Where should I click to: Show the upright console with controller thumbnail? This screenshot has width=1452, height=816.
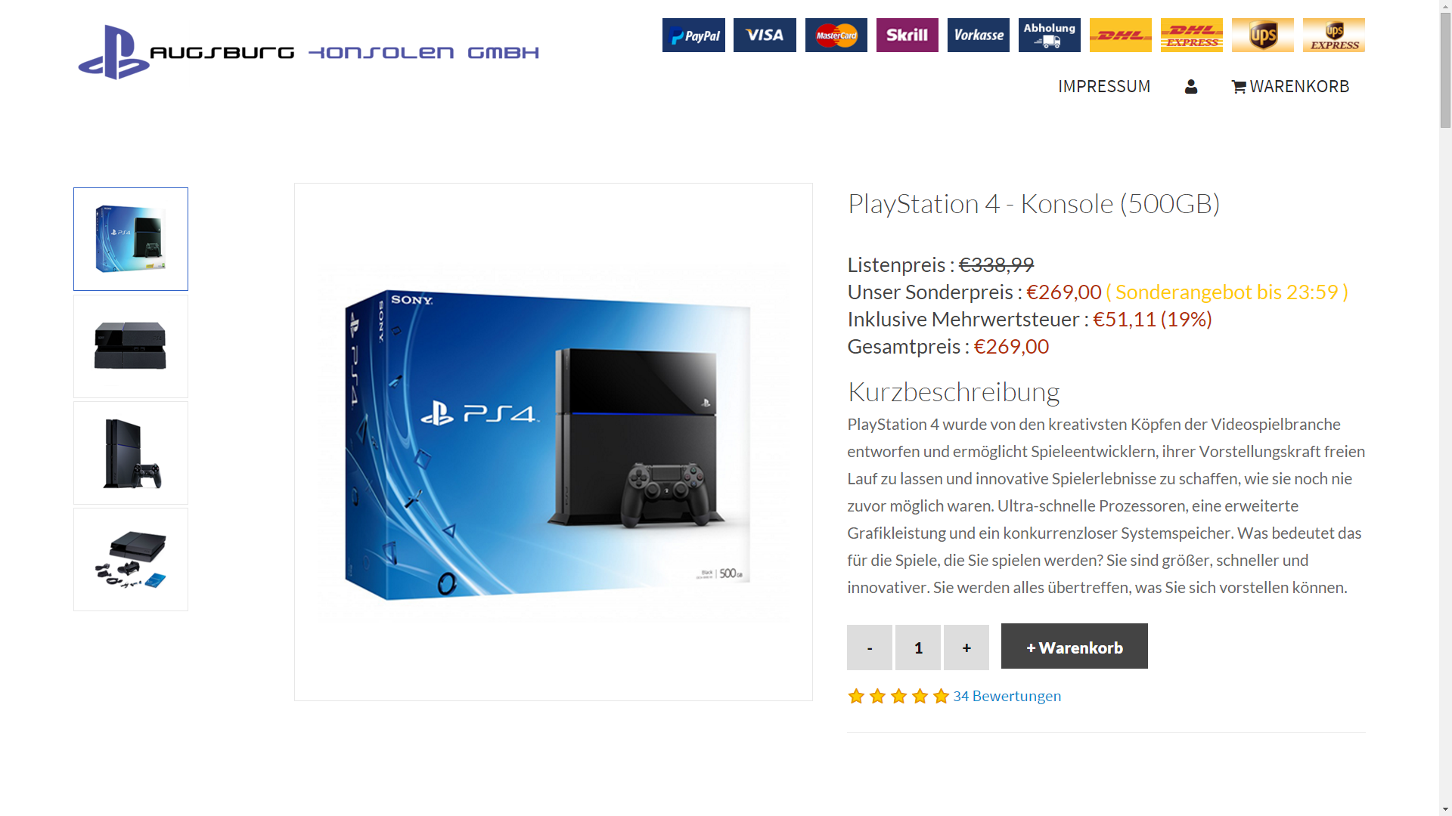point(131,453)
